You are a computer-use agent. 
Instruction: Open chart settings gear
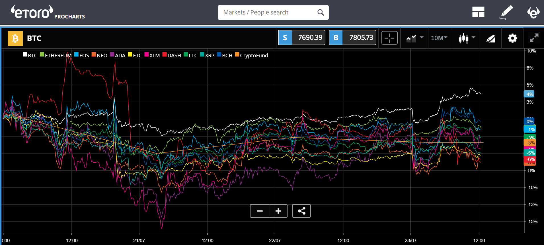(x=512, y=38)
